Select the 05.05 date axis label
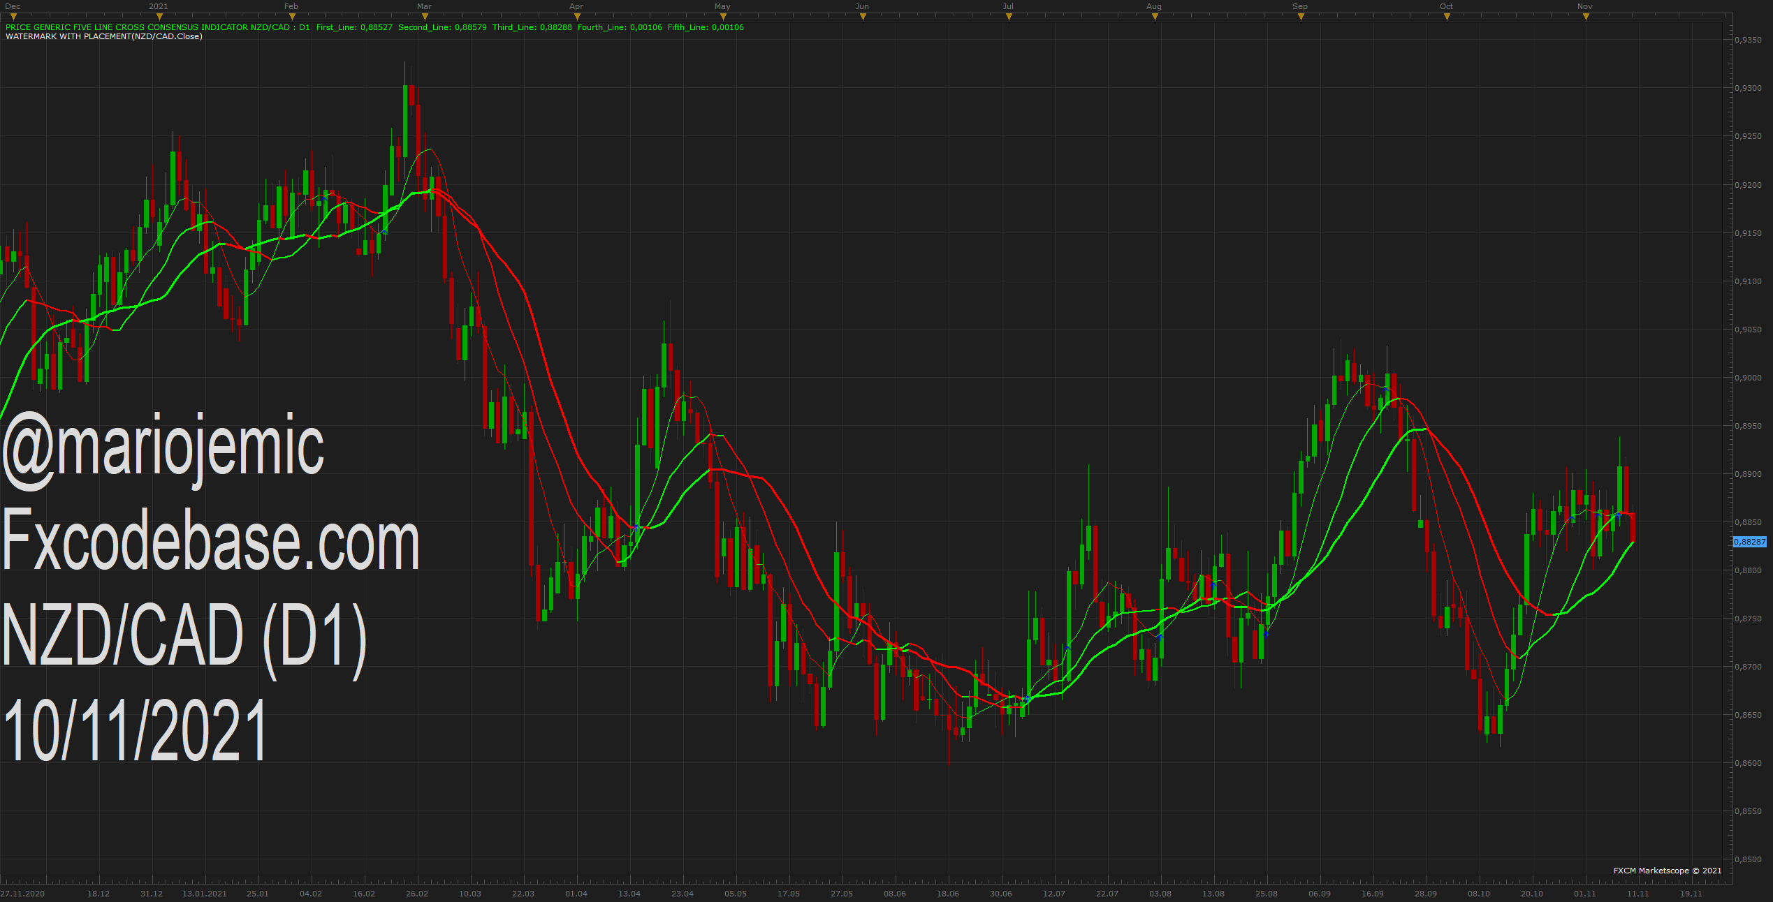 click(736, 894)
